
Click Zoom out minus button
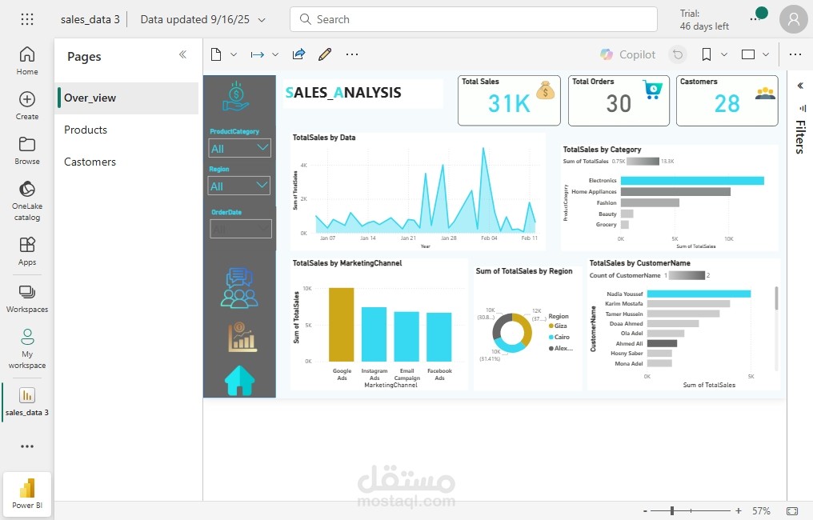click(x=645, y=511)
